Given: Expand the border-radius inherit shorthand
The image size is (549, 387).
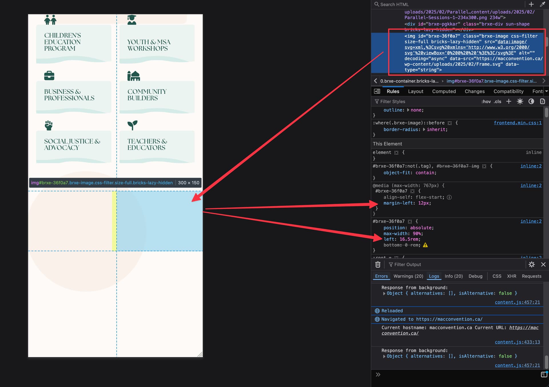Looking at the screenshot, I should [x=424, y=129].
